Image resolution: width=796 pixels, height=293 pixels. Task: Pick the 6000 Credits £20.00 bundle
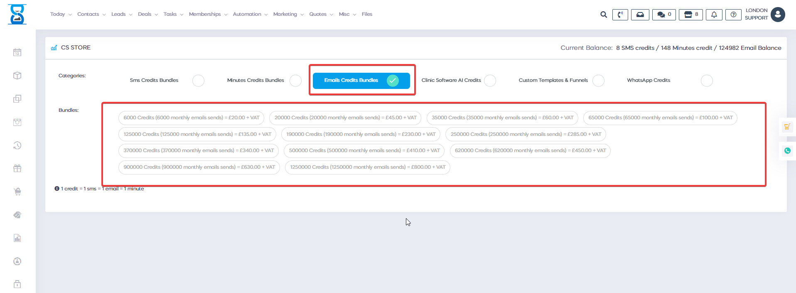click(191, 118)
